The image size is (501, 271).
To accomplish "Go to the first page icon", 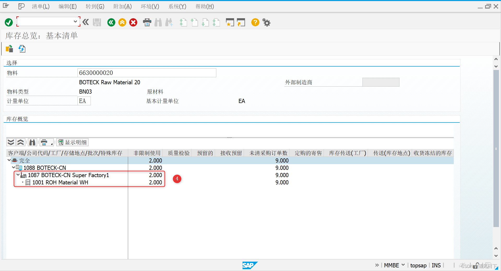I will click(x=183, y=22).
